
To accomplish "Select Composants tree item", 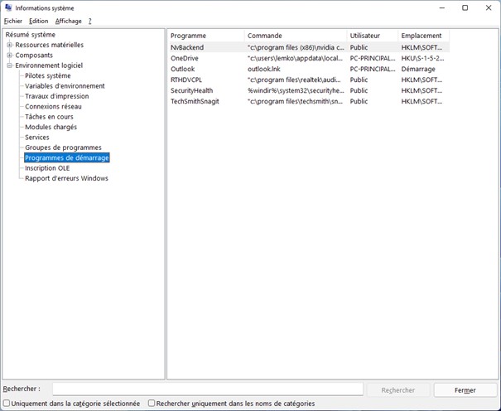I will click(34, 56).
